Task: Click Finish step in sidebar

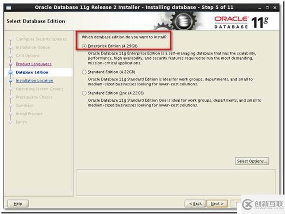Action: [21, 122]
